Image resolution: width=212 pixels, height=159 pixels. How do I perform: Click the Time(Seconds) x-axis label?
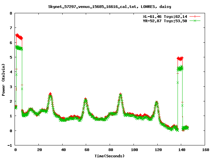[109, 156]
